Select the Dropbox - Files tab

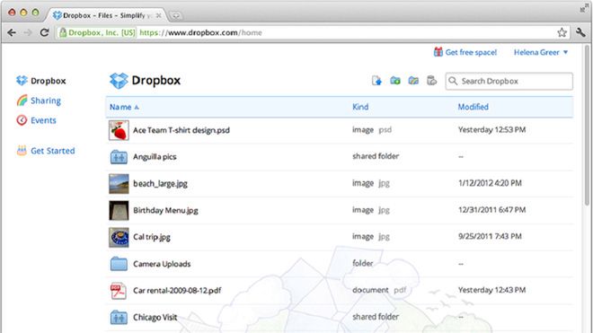click(107, 15)
